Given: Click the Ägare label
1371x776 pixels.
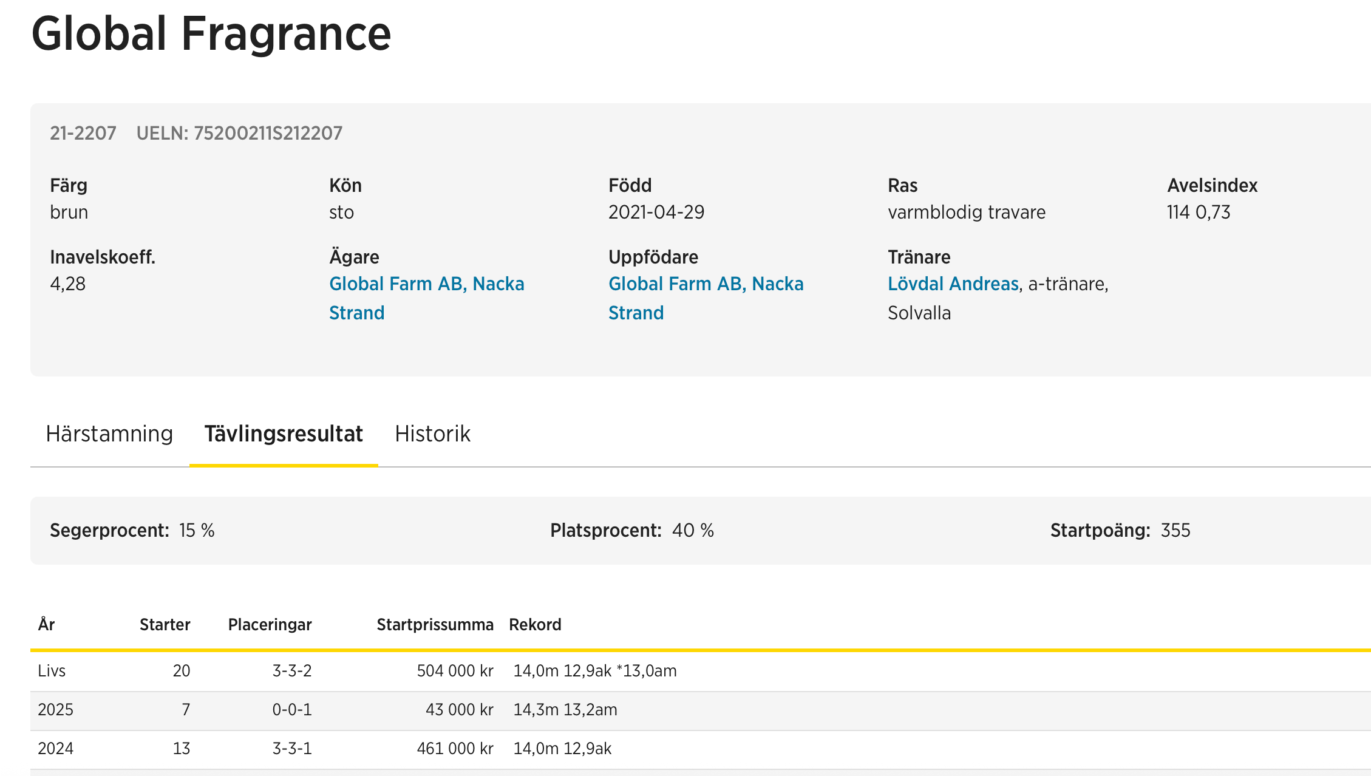Looking at the screenshot, I should (354, 257).
